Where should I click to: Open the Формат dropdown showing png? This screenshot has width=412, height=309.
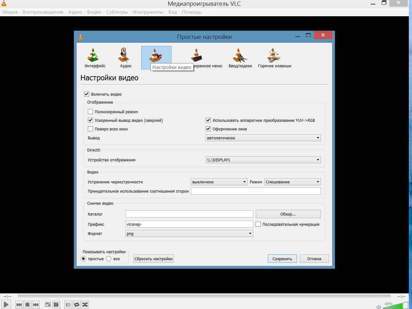[x=189, y=233]
